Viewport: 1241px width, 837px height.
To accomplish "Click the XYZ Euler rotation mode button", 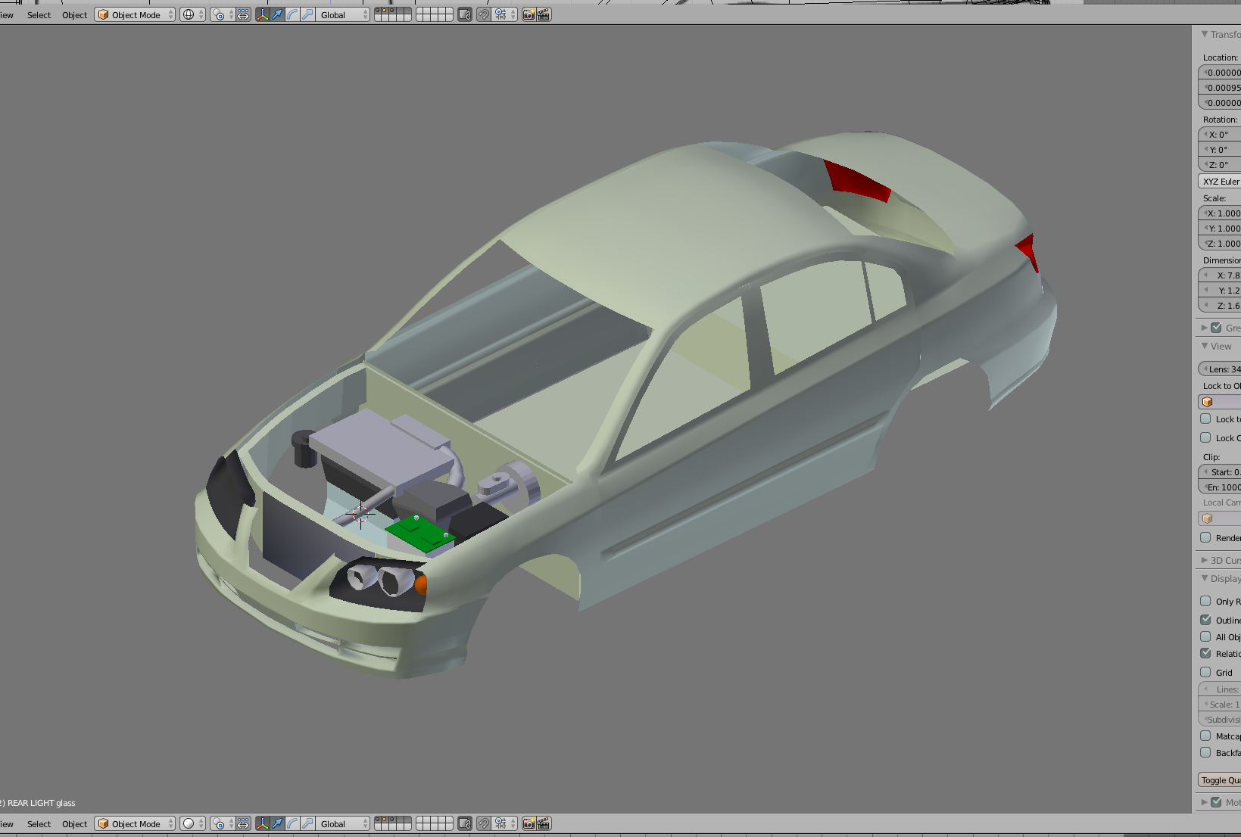I will 1220,182.
